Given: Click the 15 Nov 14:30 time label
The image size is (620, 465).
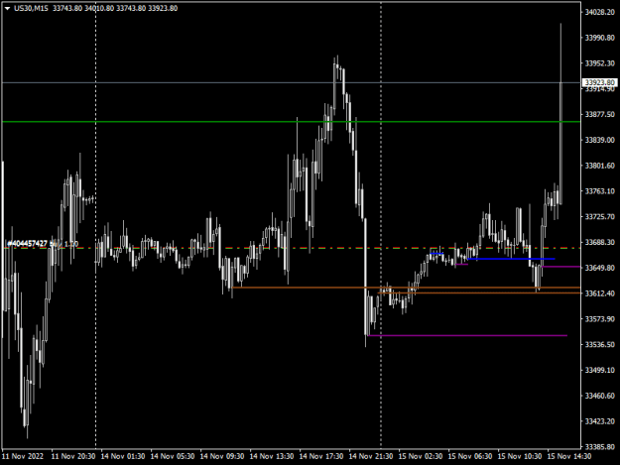Looking at the screenshot, I should (569, 456).
